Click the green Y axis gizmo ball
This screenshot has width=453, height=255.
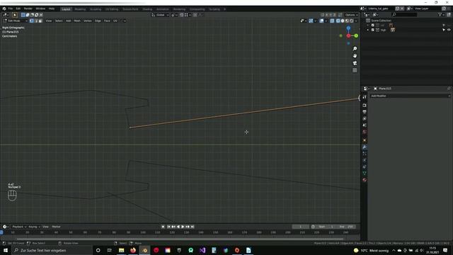coord(356,36)
